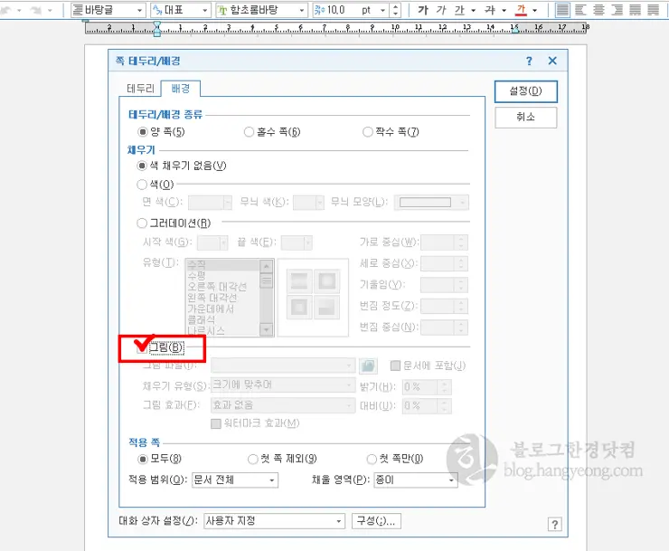Check the 그림(B) checkbox
Image resolution: width=669 pixels, height=551 pixels.
pyautogui.click(x=142, y=347)
